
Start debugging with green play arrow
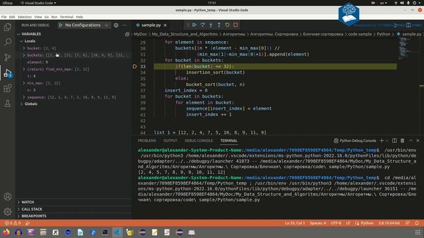tap(60, 25)
